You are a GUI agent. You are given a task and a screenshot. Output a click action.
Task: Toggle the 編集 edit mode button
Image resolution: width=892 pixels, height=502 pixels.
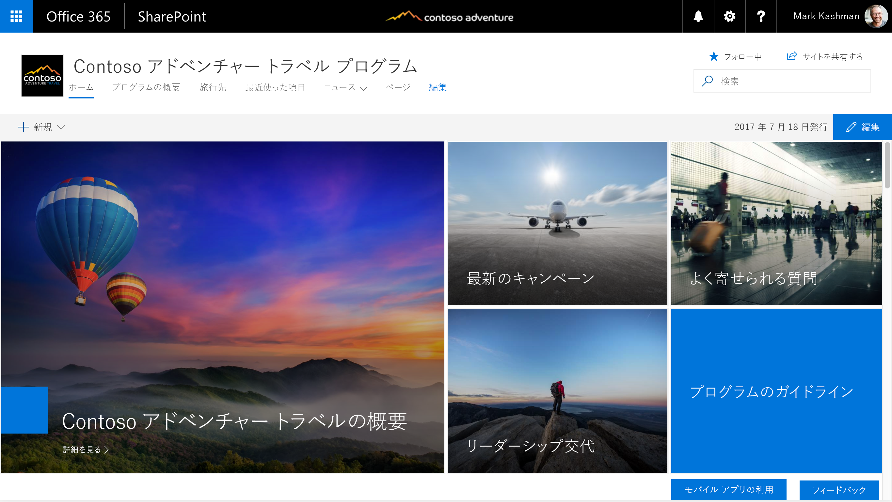tap(862, 126)
